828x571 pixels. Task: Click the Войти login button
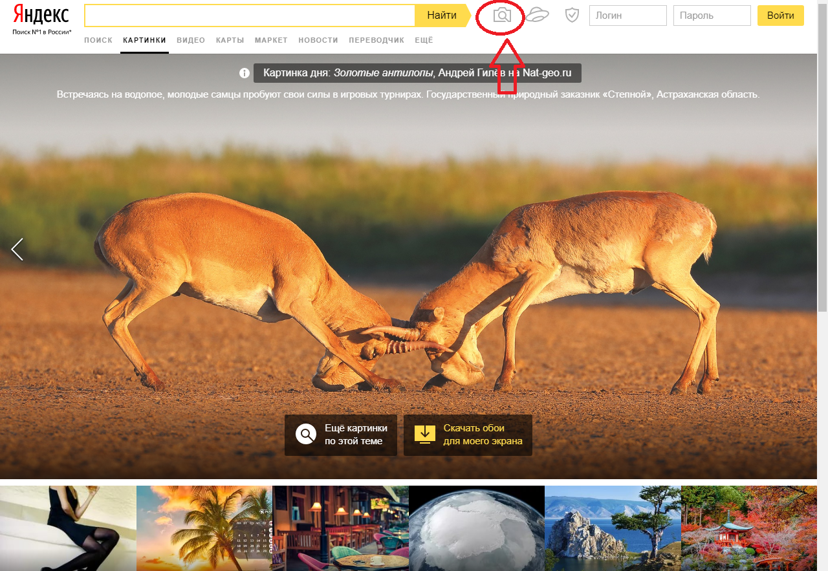tap(781, 16)
